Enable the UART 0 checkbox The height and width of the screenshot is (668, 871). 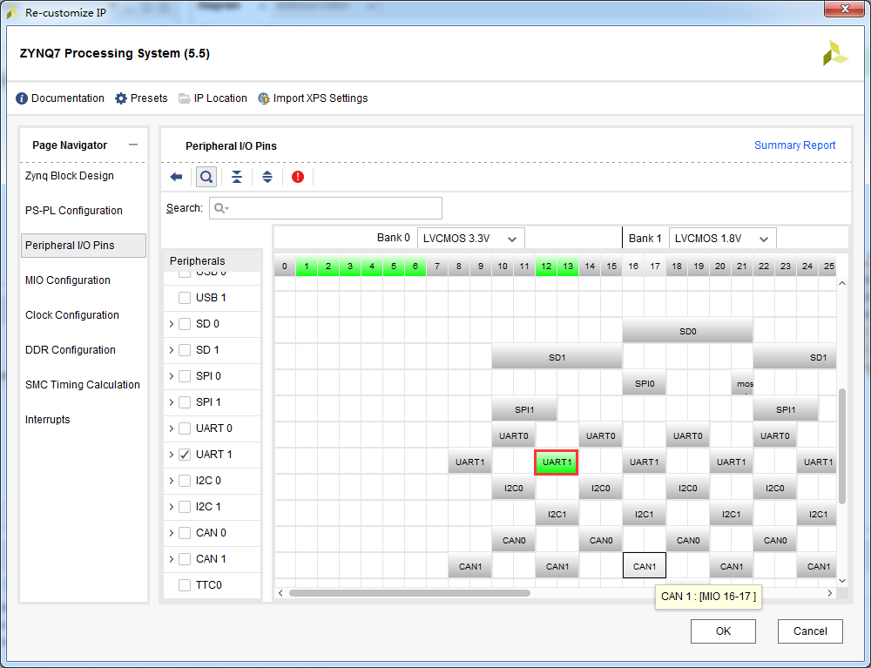pos(185,428)
